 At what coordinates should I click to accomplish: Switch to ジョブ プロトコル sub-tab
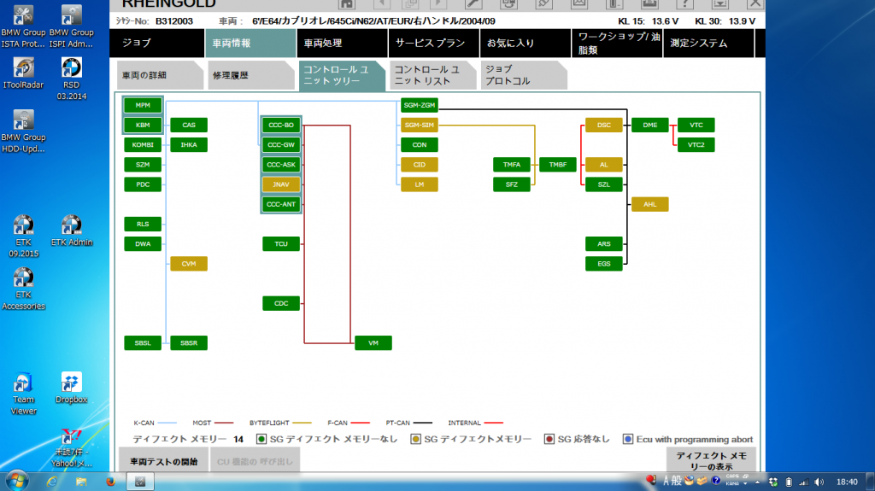(524, 75)
